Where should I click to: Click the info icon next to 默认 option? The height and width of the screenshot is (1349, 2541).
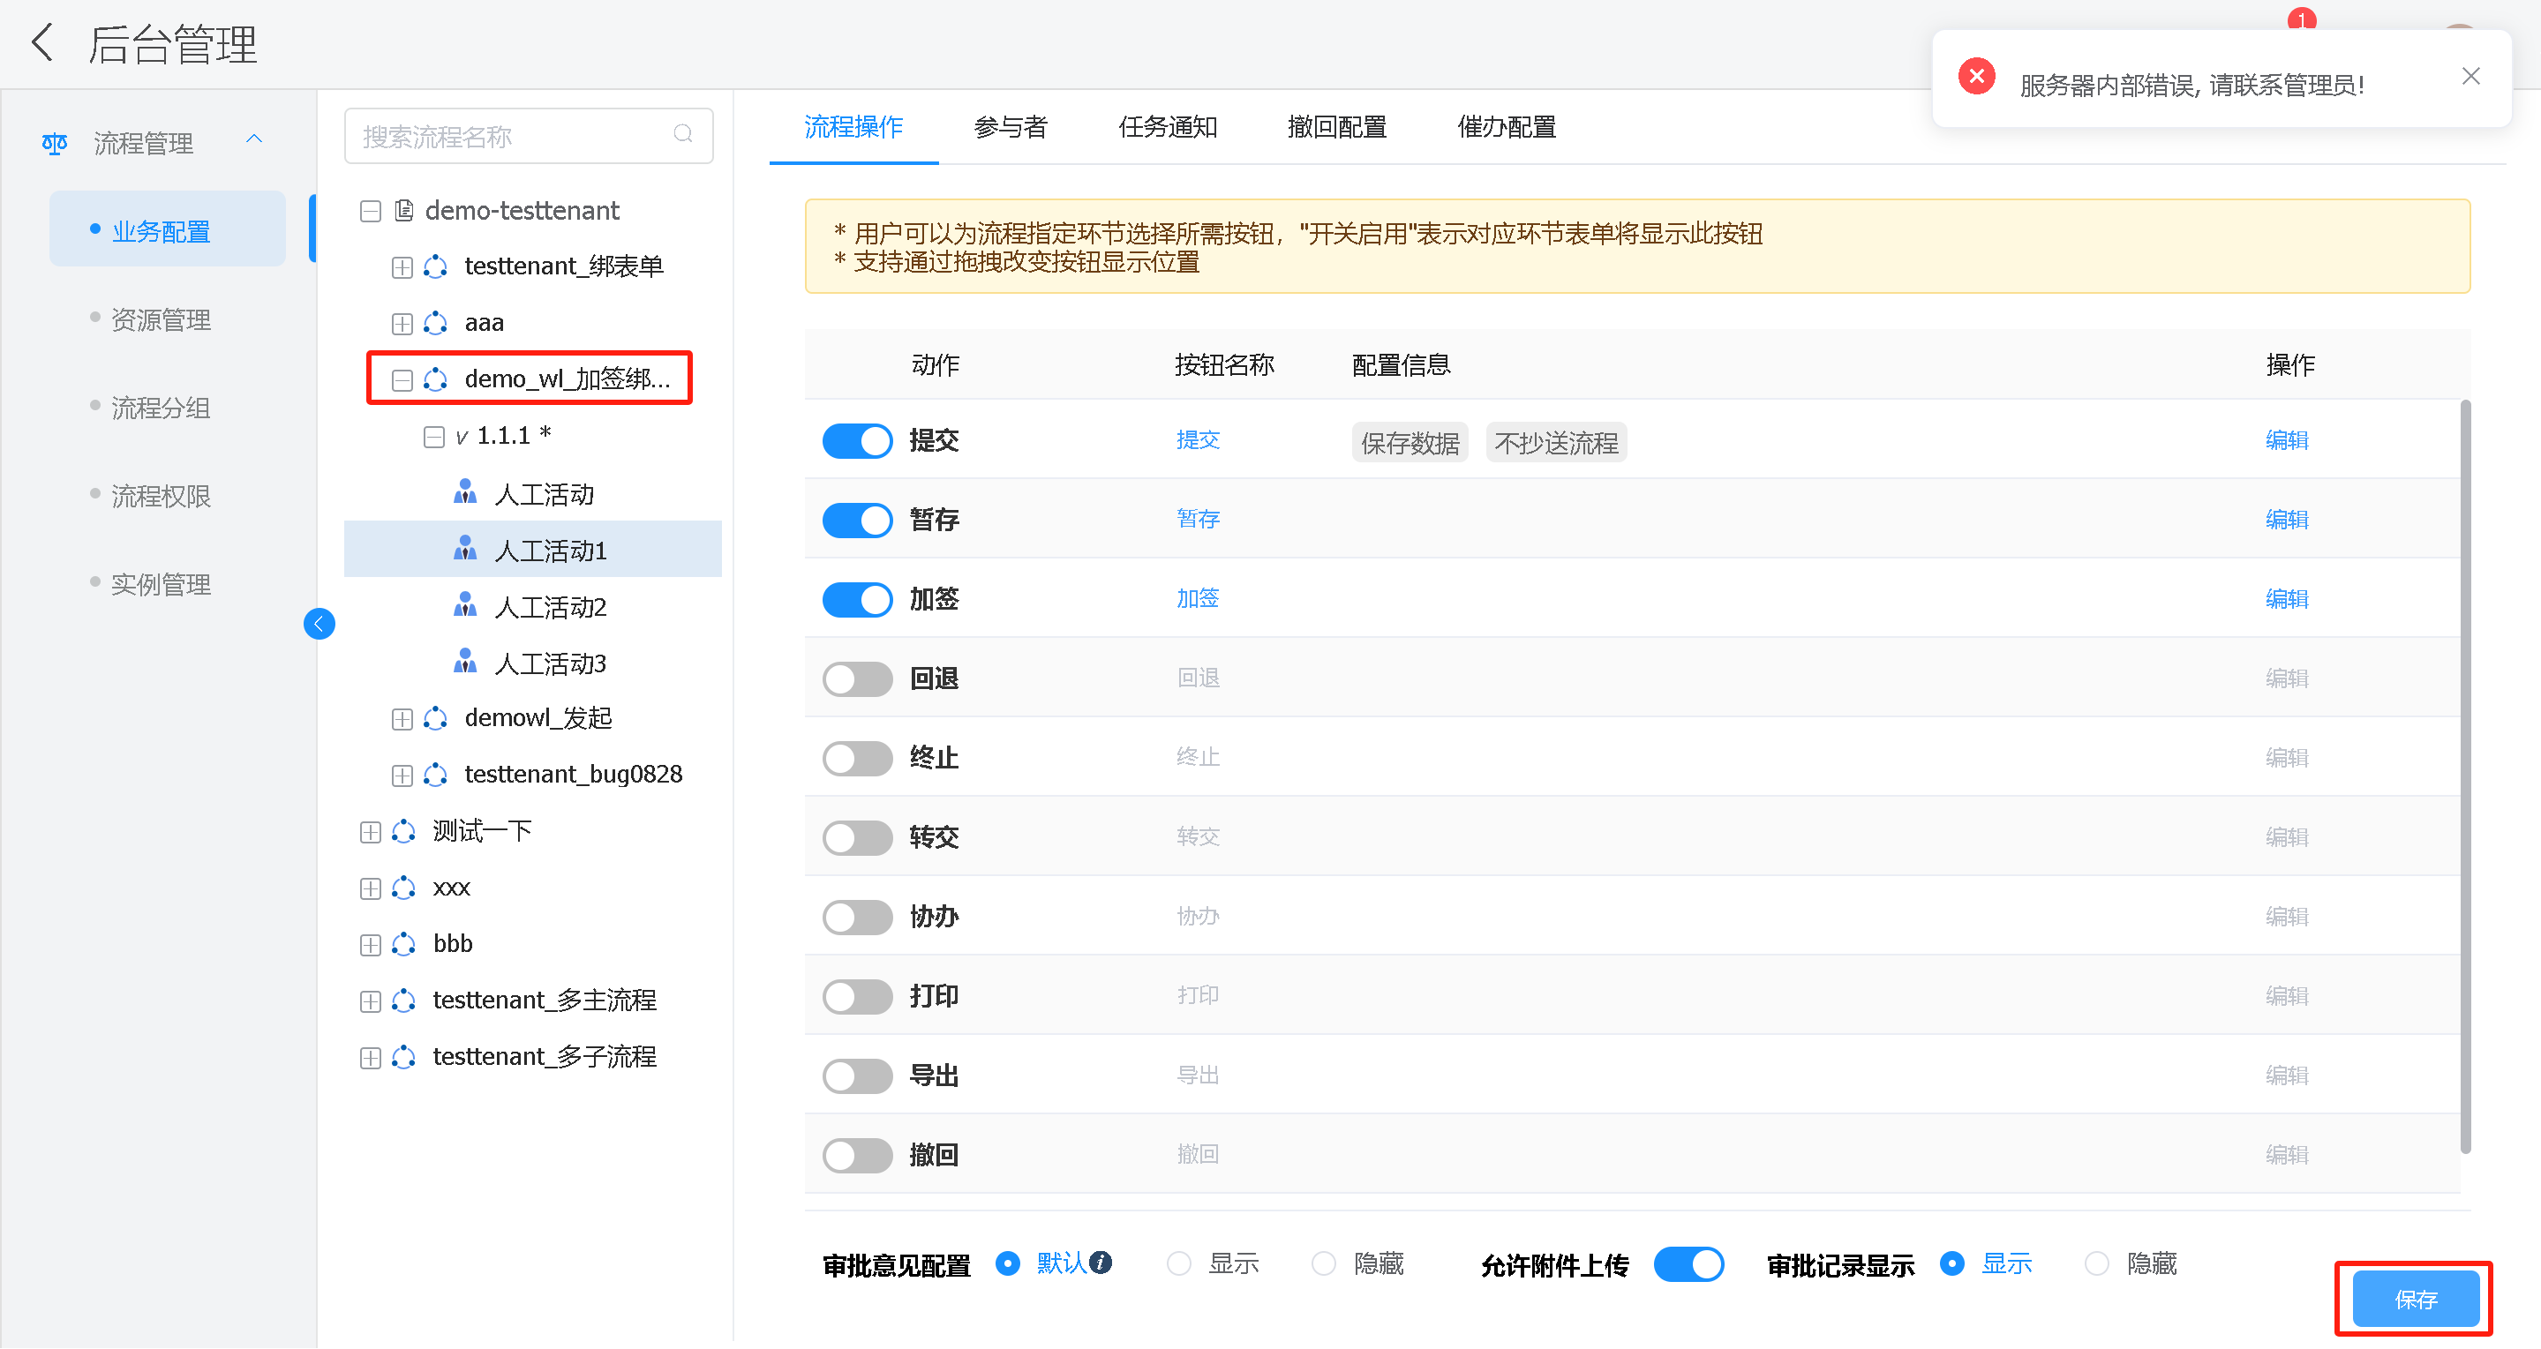(x=1100, y=1263)
